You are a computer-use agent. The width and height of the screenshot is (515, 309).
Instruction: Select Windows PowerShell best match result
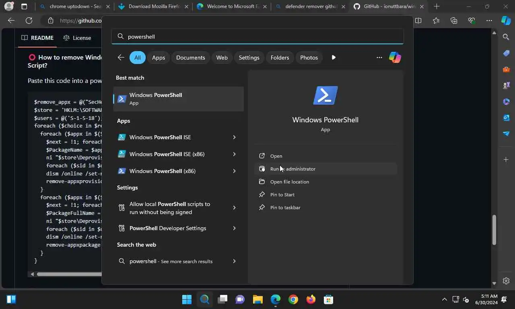(x=178, y=99)
